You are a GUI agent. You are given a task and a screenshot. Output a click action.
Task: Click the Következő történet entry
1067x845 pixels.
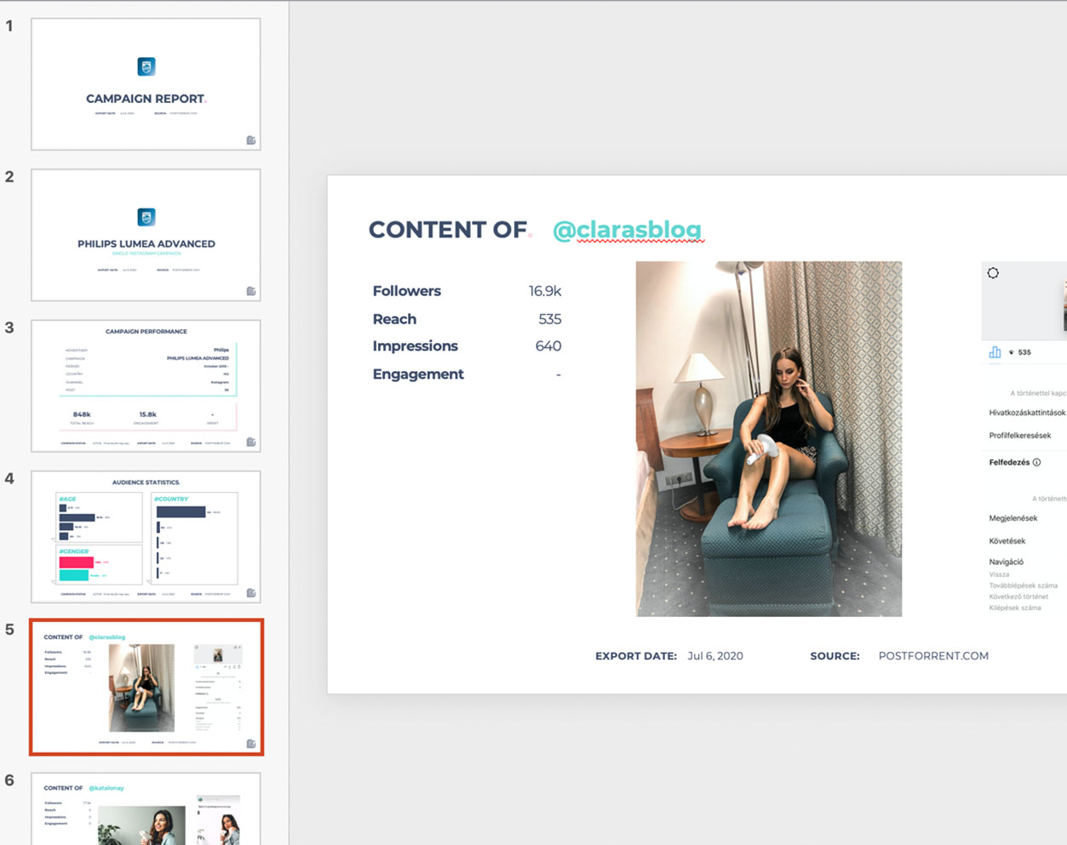coord(1018,597)
